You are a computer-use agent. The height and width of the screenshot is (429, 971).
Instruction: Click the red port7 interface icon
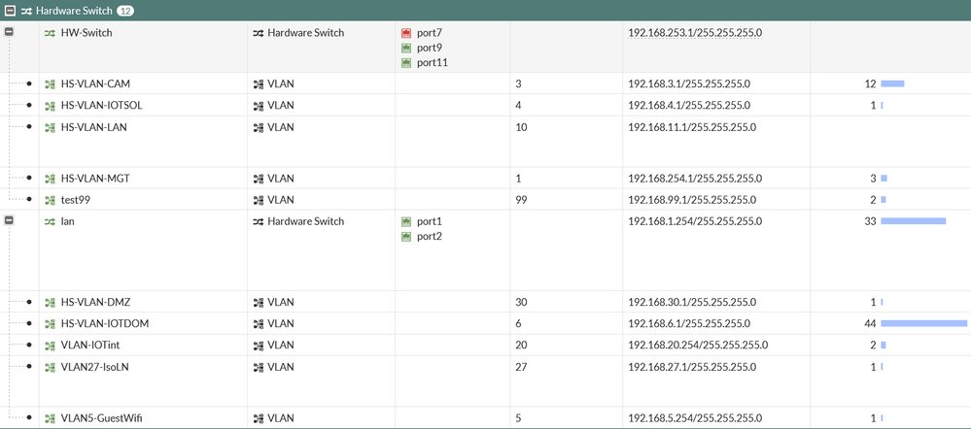tap(406, 33)
